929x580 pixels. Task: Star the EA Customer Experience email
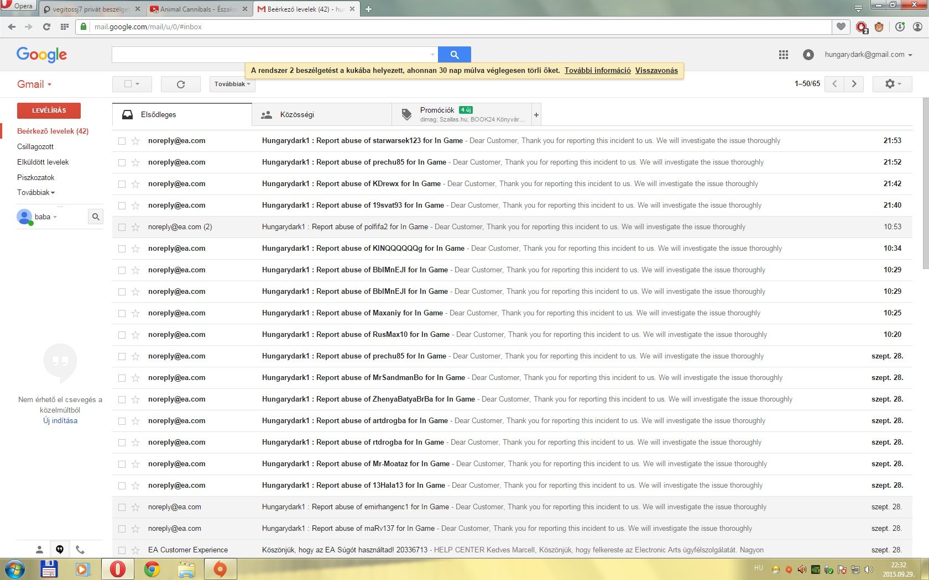click(135, 550)
